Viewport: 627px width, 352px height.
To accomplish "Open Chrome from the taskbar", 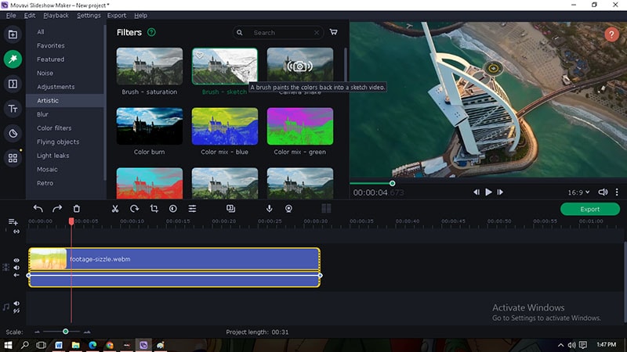I will click(110, 345).
